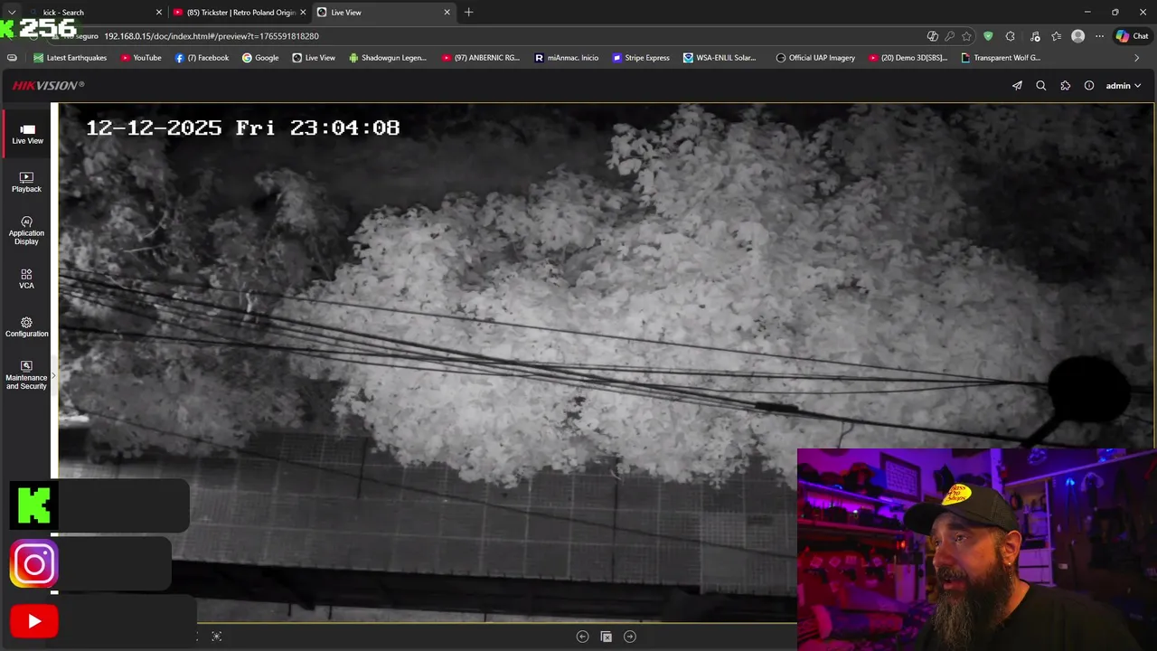
Task: Open the tab search dropdown arrow
Action: point(12,13)
